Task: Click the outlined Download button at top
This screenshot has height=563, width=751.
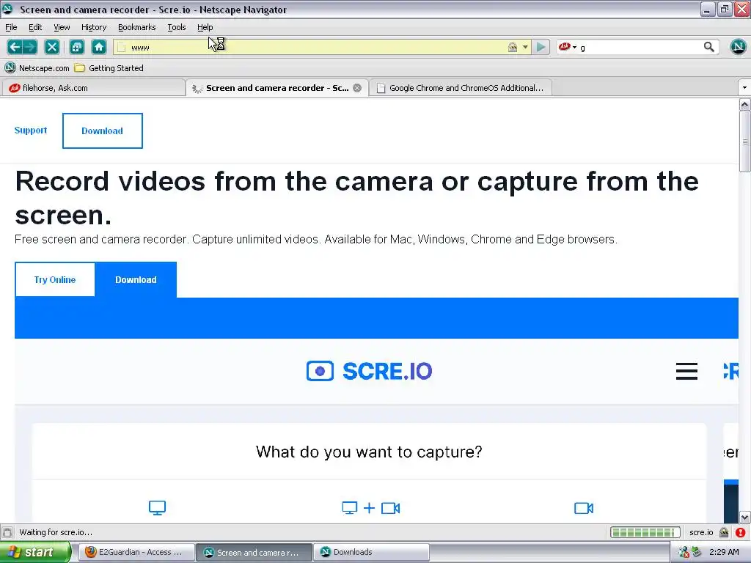Action: click(103, 130)
